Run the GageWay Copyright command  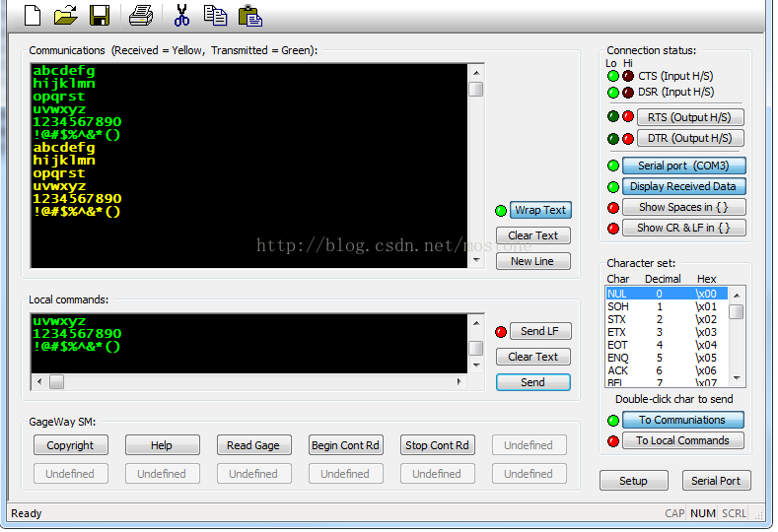[70, 445]
